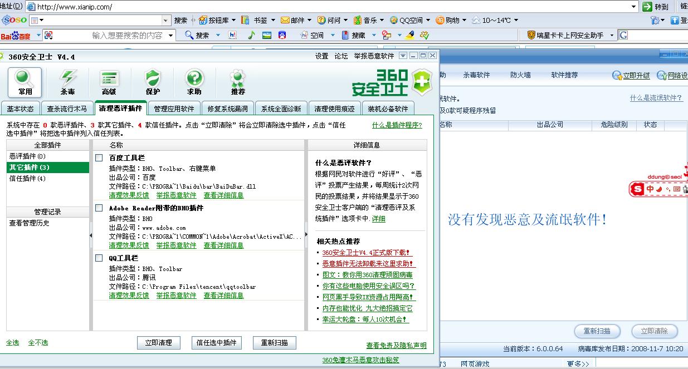Check the QQ工具栏 plugin checkbox

[x=99, y=258]
